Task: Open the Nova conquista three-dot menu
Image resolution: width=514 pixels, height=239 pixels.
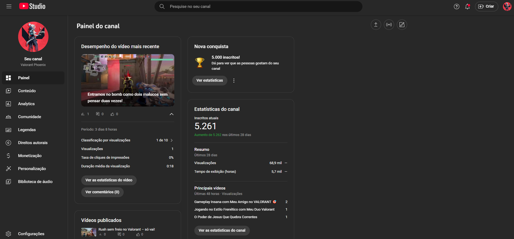Action: [x=234, y=81]
